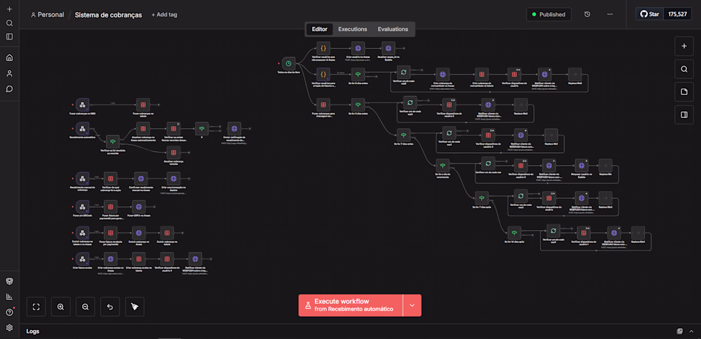Click the 'Sistema de cobranças' workflow title
Screen dimensions: 701x339
click(108, 15)
